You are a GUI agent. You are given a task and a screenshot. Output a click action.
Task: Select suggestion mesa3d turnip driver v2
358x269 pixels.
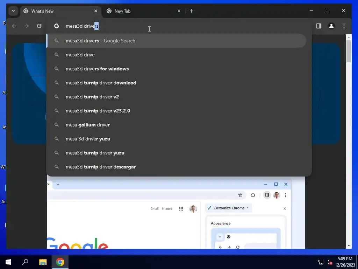pos(176,97)
